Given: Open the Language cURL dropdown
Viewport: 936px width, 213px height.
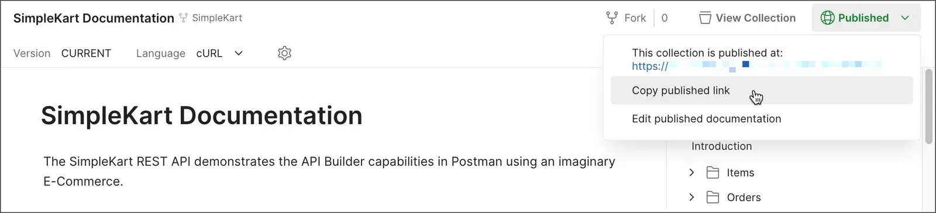Looking at the screenshot, I should click(x=219, y=53).
